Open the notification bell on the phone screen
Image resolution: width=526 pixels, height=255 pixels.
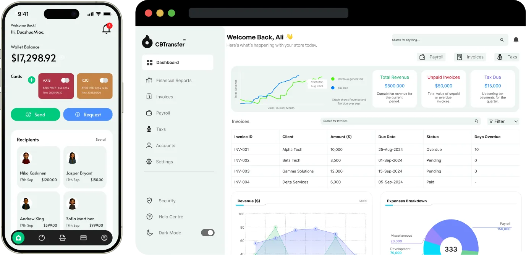107,29
